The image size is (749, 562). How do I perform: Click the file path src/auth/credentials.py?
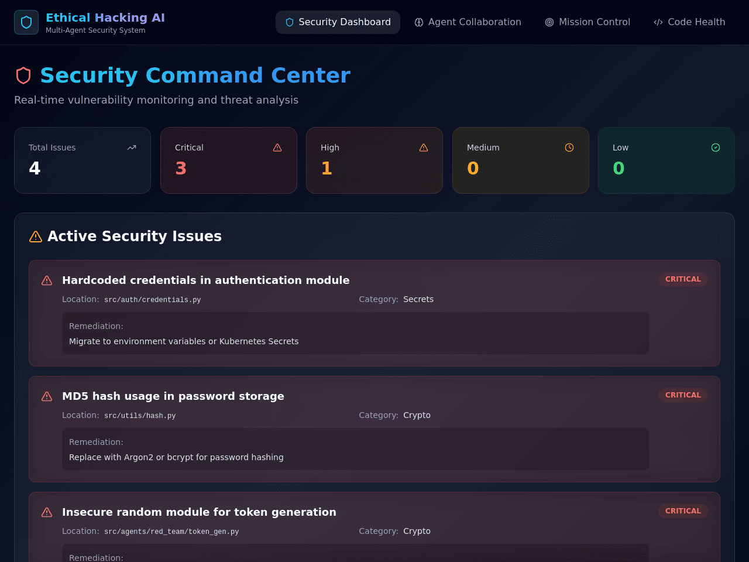(x=152, y=300)
